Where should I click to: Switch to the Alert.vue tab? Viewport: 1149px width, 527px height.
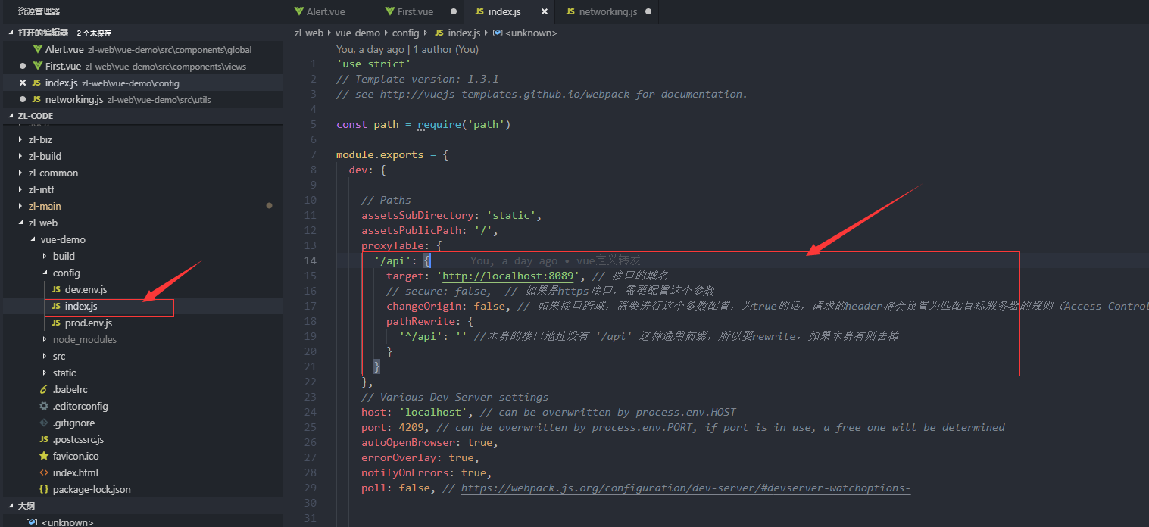pos(327,11)
